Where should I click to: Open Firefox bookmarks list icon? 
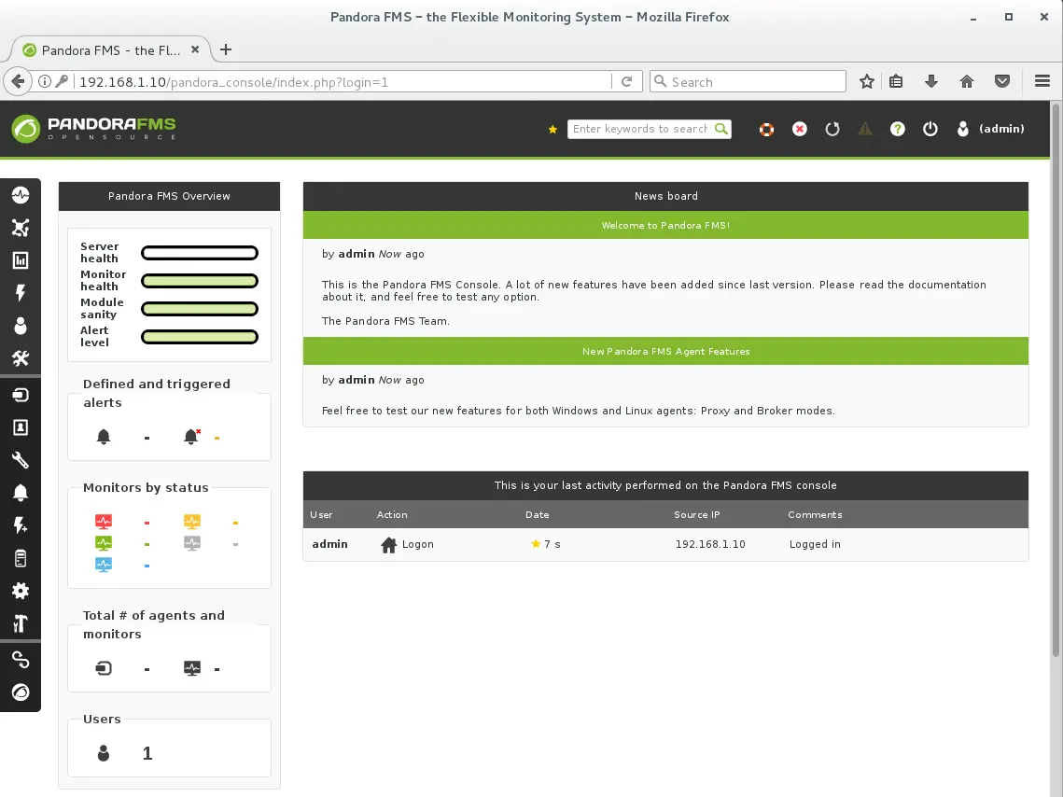pyautogui.click(x=896, y=81)
